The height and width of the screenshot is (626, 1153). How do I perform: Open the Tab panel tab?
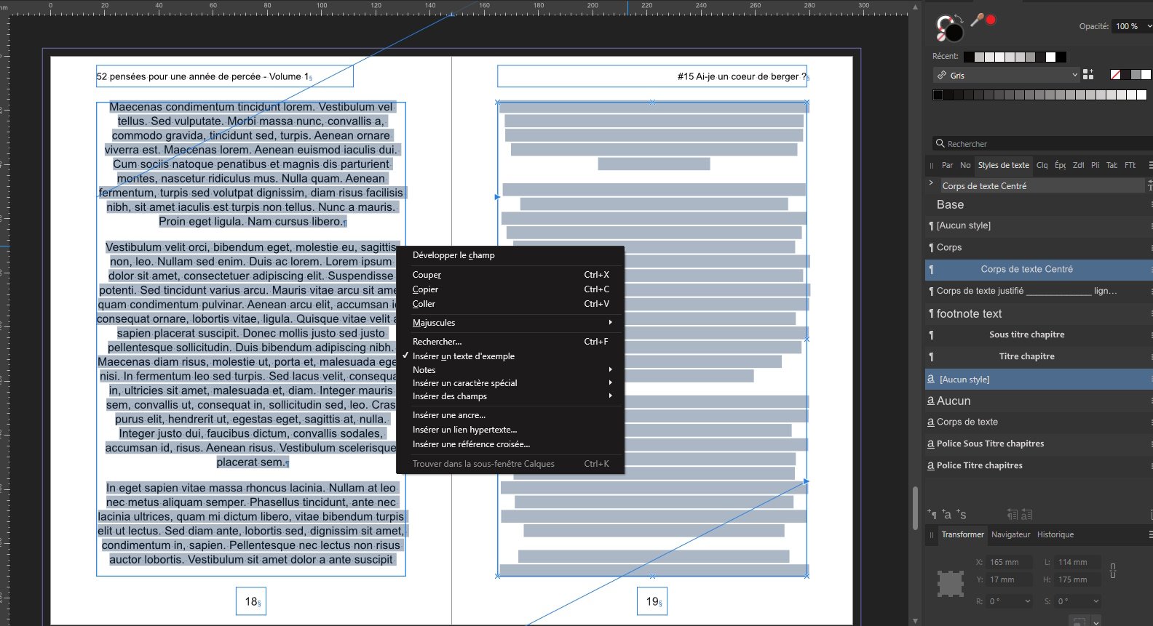pos(1112,165)
